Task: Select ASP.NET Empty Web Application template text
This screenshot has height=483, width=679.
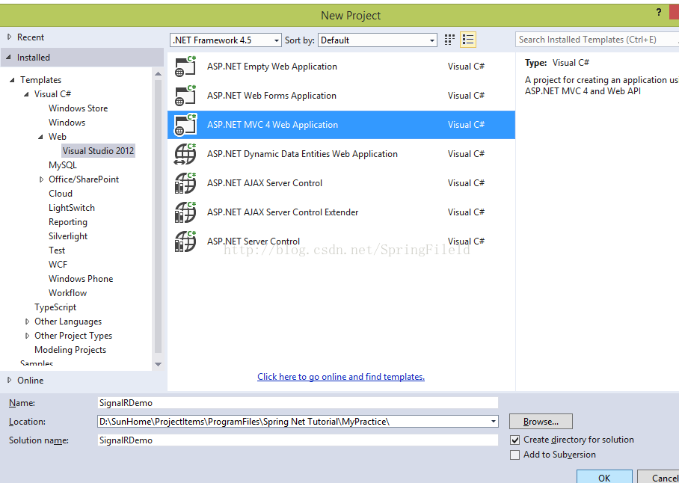Action: [272, 67]
